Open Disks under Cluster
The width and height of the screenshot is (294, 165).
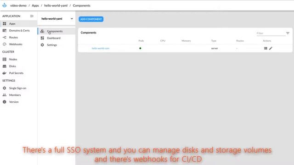pos(18,66)
